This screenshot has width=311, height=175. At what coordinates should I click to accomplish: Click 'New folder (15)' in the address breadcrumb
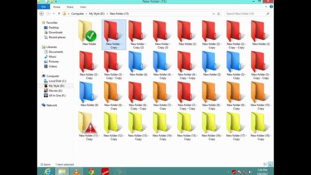[119, 14]
